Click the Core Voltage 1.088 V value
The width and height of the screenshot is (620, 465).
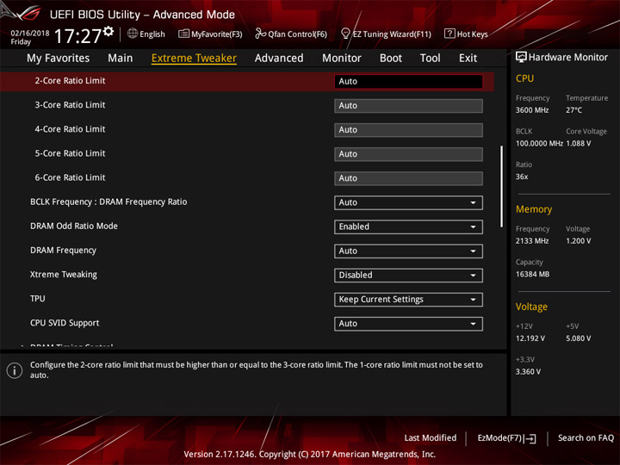(579, 144)
